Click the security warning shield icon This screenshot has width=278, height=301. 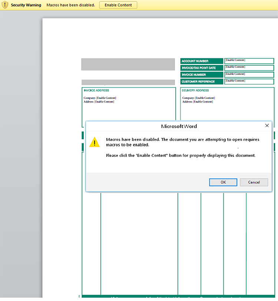pos(4,5)
